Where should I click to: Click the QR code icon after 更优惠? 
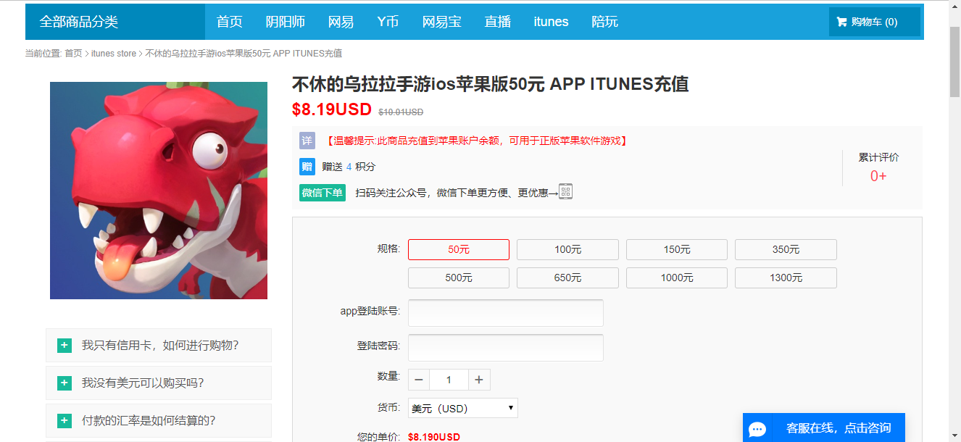(x=565, y=191)
